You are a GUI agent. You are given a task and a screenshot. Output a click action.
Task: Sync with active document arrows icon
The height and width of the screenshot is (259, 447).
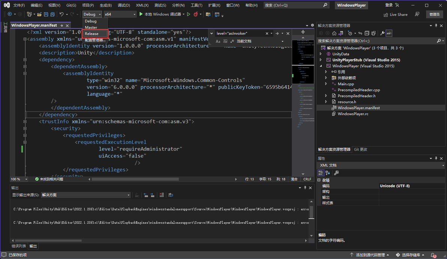(360, 33)
